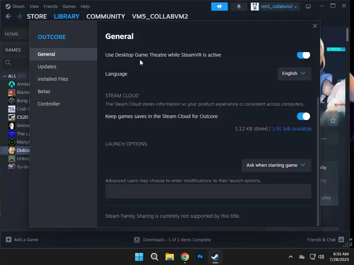Click the GAMES filter label

13,50
